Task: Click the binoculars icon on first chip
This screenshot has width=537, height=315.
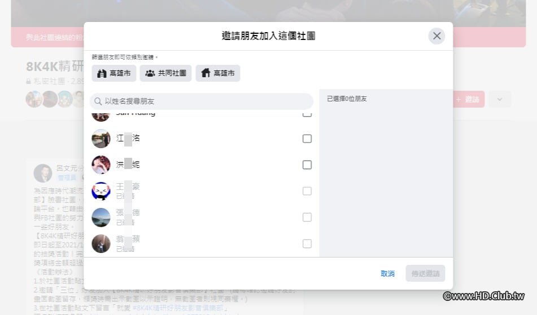Action: coord(102,73)
